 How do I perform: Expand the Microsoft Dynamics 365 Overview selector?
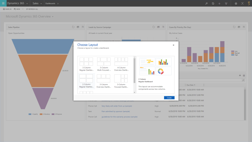[x=53, y=16]
